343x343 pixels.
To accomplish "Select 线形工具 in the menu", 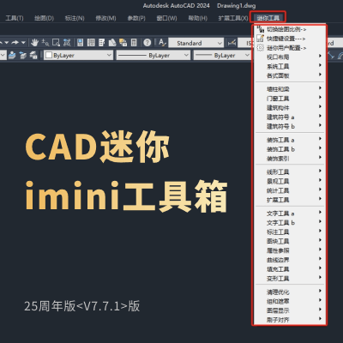I will (289, 171).
